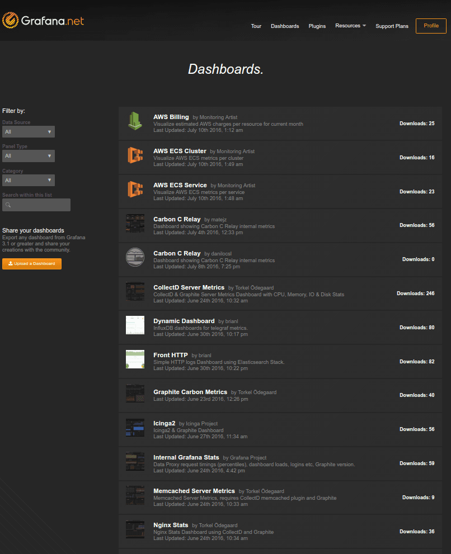Open Carbon C Relay by danilocsl title

(x=177, y=253)
